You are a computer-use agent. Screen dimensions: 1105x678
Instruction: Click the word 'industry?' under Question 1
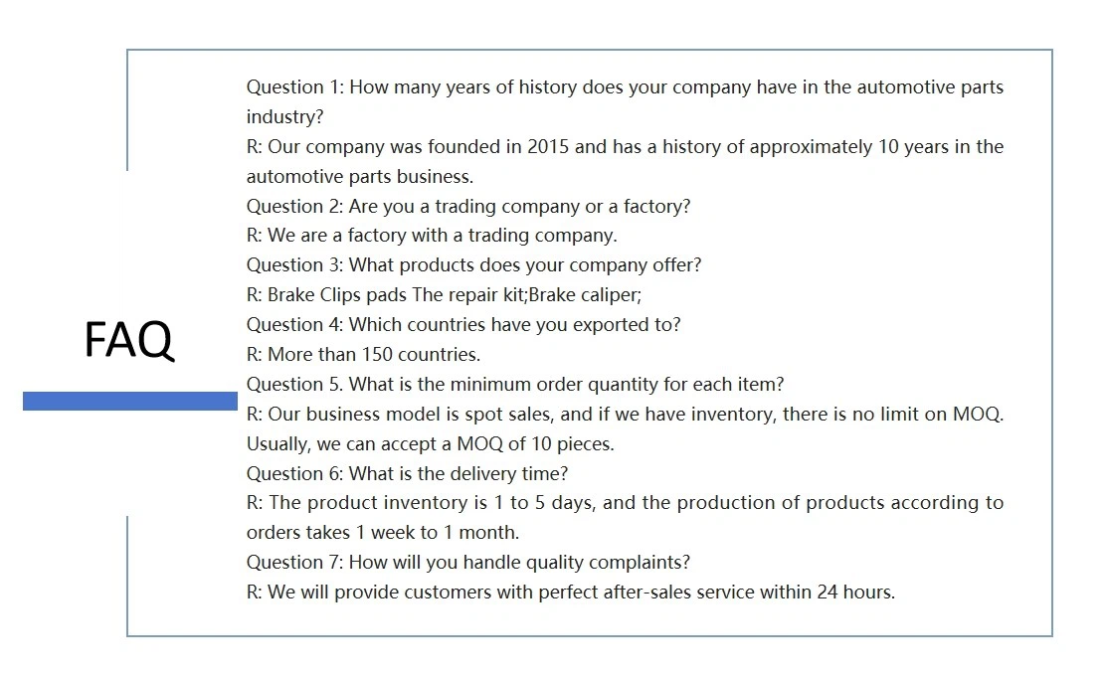point(284,117)
